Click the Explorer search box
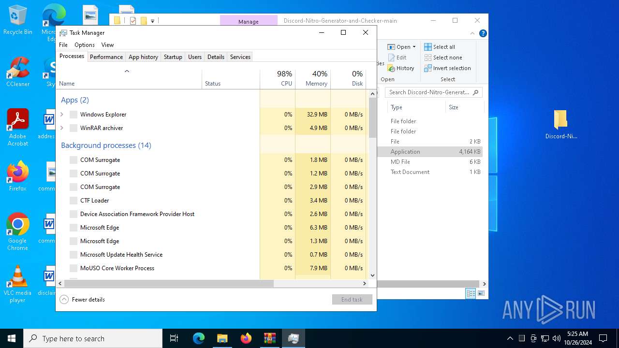The width and height of the screenshot is (619, 348). [434, 92]
